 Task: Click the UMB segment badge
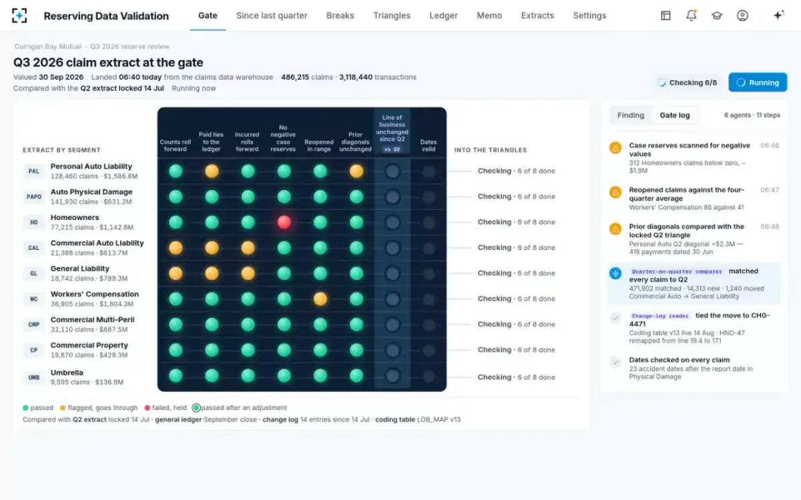(x=33, y=377)
